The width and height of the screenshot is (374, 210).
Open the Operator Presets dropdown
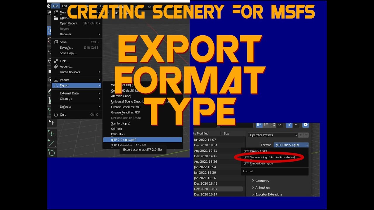pos(273,135)
